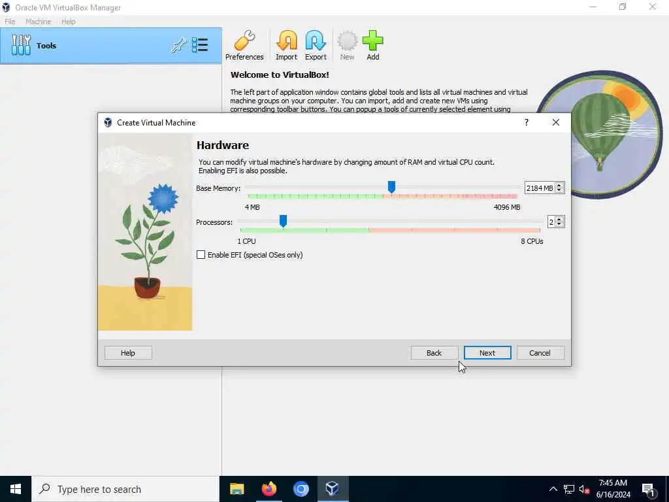669x502 pixels.
Task: Click the '4 MB' minimum memory label
Action: [x=252, y=207]
